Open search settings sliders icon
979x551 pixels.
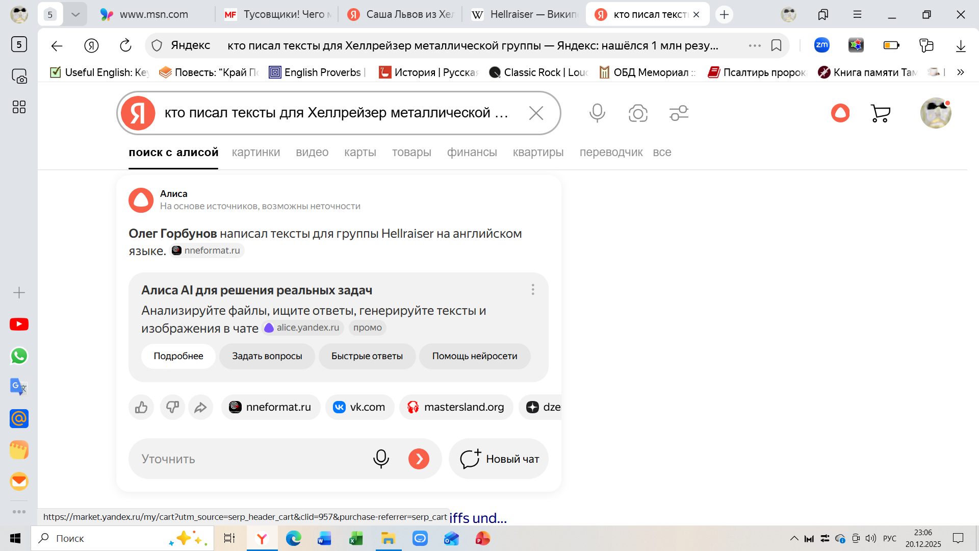coord(679,113)
